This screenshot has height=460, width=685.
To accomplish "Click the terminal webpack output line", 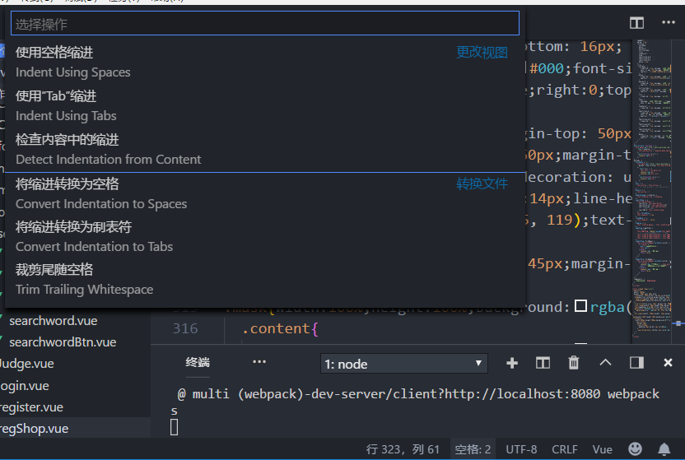I will [x=418, y=393].
